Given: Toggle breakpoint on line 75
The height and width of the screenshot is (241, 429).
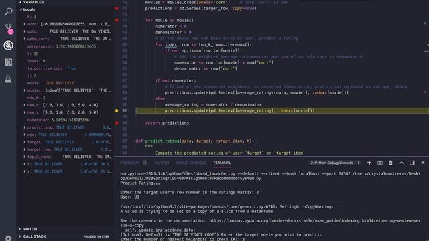Looking at the screenshot, I should (117, 9).
